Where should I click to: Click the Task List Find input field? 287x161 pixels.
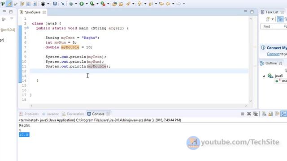274,26
